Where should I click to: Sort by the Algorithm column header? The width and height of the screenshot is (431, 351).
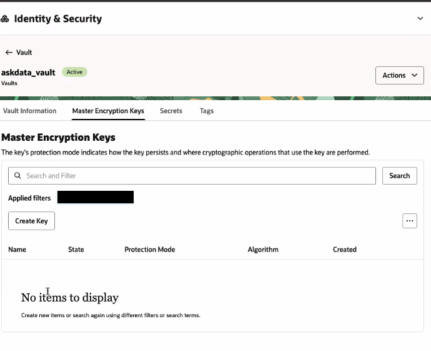click(263, 250)
